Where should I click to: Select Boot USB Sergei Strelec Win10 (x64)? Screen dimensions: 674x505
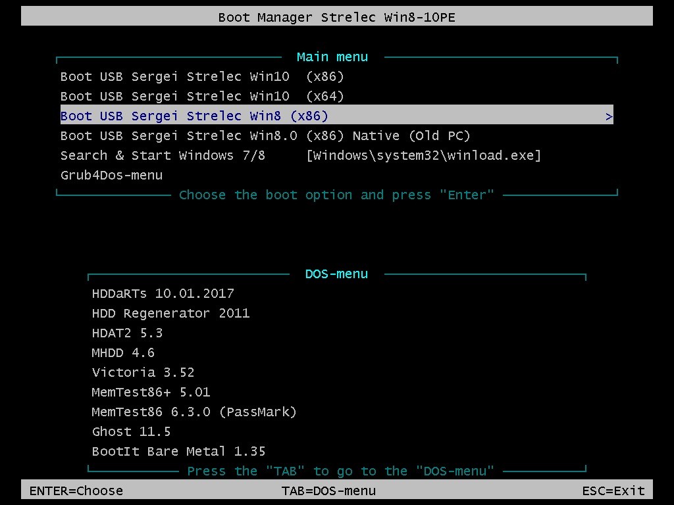(x=201, y=96)
